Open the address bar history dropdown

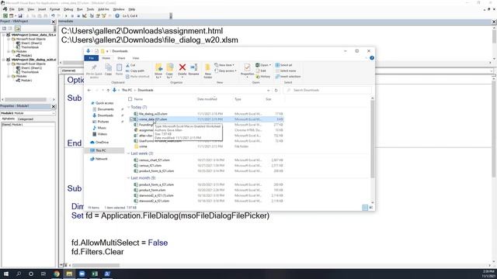(x=269, y=90)
